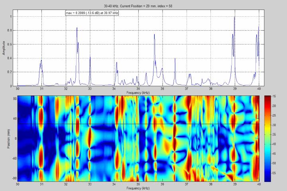Click the Frequency (kHz) label under heatmap

point(138,188)
